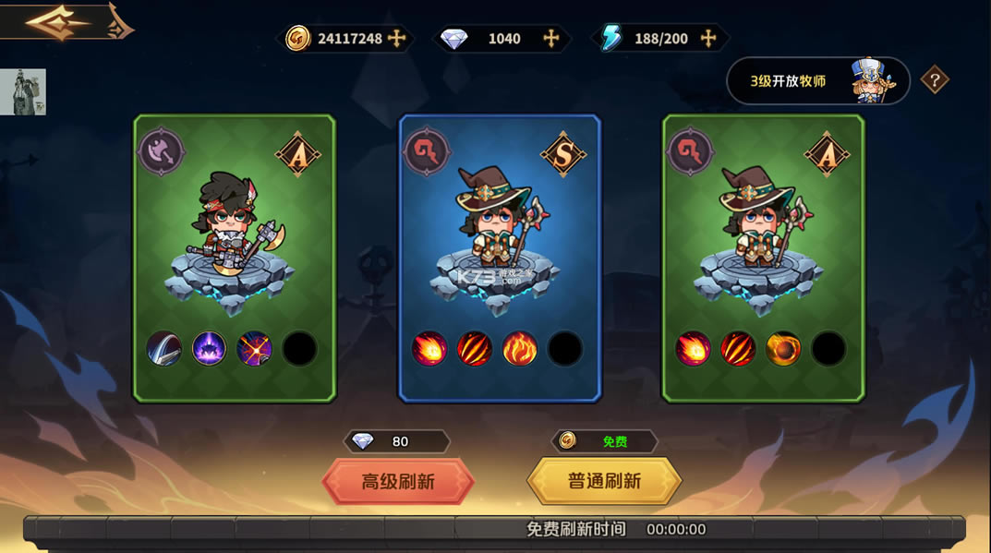The height and width of the screenshot is (553, 991).
Task: Click the S rank badge on blue card
Action: pos(563,154)
